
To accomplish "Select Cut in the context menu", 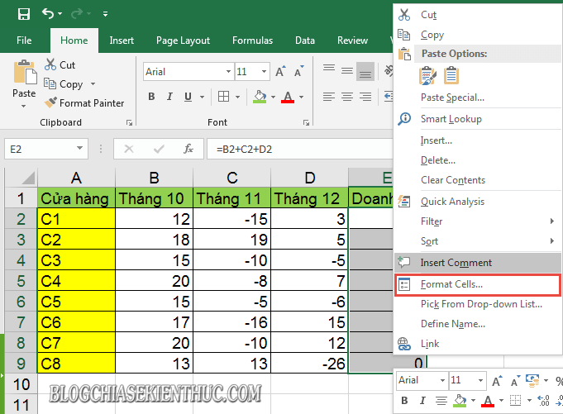I will [x=478, y=15].
